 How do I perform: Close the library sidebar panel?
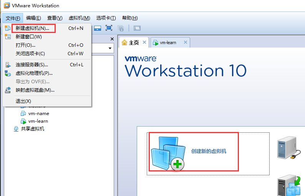click(112, 39)
